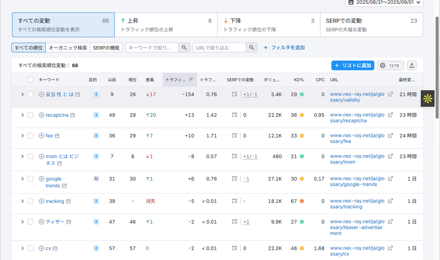Image resolution: width=440 pixels, height=260 pixels.
Task: Expand the 妥当性とは keyword row
Action: pos(22,94)
